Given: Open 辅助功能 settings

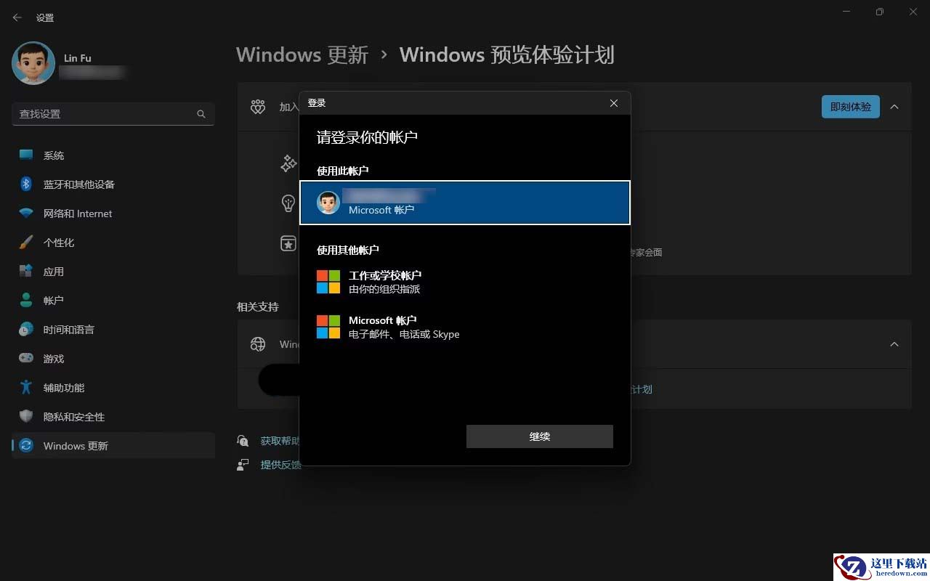Looking at the screenshot, I should pyautogui.click(x=113, y=388).
